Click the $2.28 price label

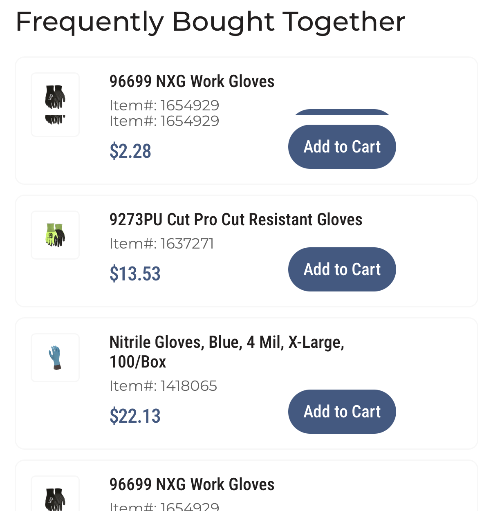(130, 151)
